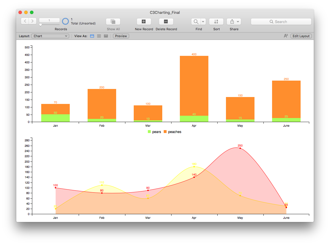Add a record with New Record icon

pyautogui.click(x=144, y=22)
